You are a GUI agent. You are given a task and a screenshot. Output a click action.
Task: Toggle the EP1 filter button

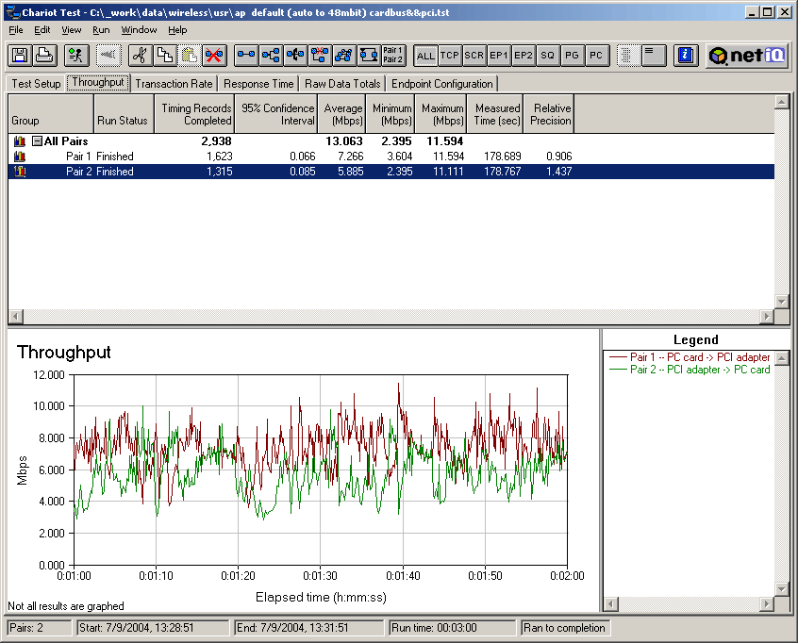(x=499, y=56)
